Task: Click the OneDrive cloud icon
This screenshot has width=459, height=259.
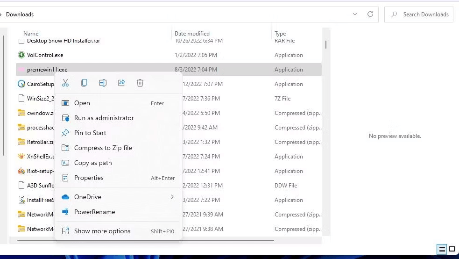Action: 65,197
